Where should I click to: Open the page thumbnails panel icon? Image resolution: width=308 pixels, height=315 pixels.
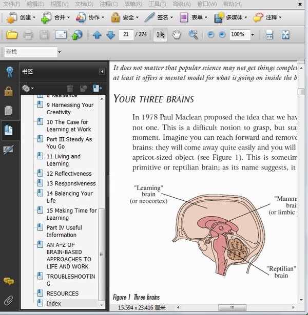(x=8, y=111)
